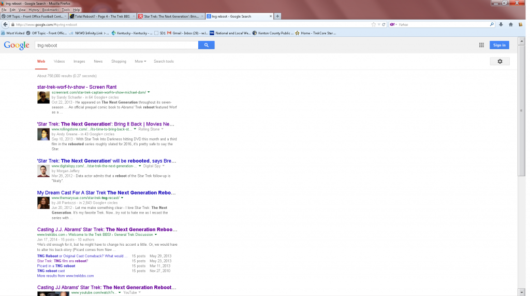Click the Google logo
Image resolution: width=530 pixels, height=296 pixels.
pyautogui.click(x=17, y=46)
